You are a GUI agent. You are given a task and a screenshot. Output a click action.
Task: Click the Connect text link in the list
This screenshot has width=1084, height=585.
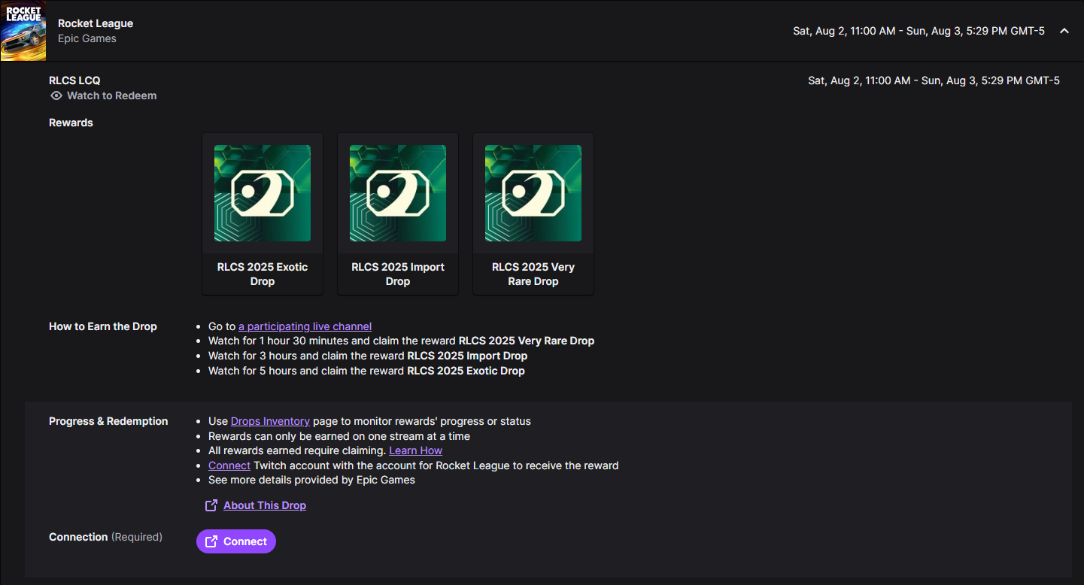click(x=229, y=465)
